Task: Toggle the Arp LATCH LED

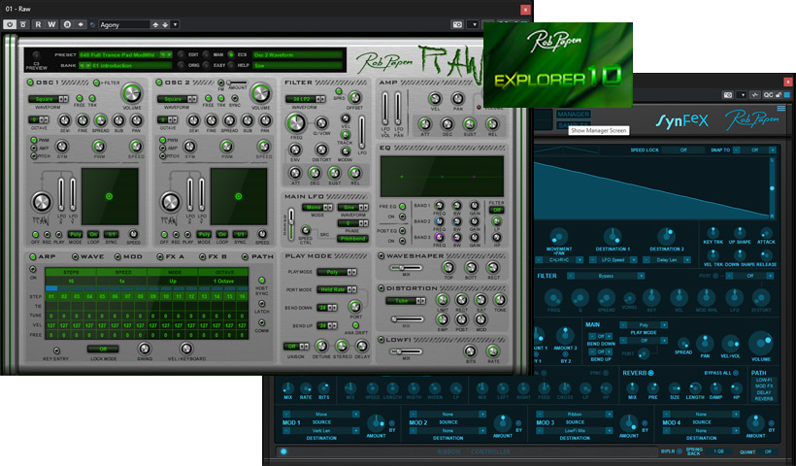Action: [x=262, y=304]
